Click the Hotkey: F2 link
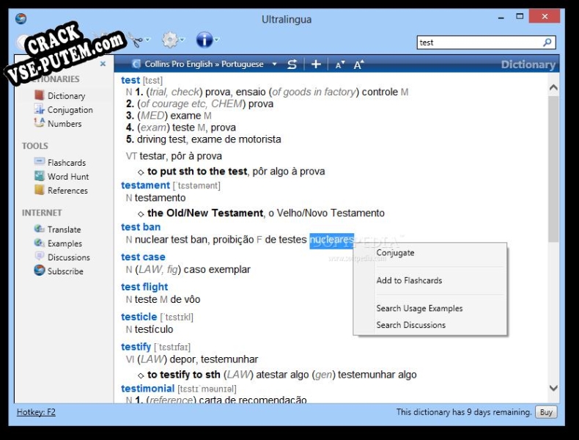This screenshot has width=579, height=440. [36, 412]
